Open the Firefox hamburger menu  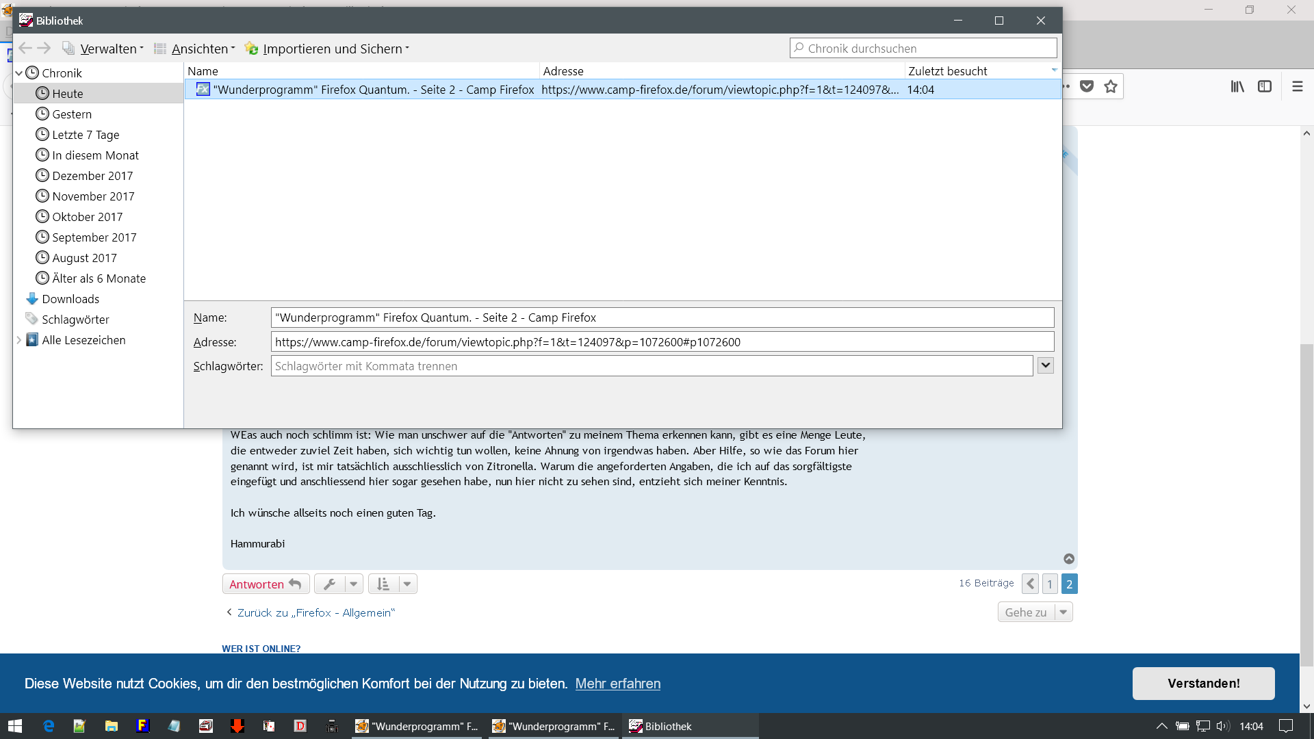coord(1297,86)
